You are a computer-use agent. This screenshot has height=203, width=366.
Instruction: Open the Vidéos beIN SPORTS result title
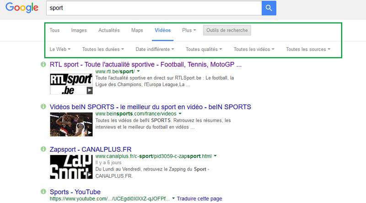coord(151,107)
